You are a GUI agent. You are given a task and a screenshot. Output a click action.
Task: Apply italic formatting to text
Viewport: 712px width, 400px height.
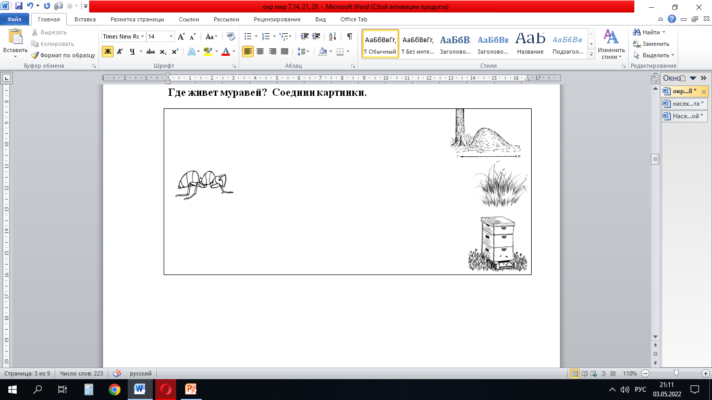pyautogui.click(x=120, y=52)
